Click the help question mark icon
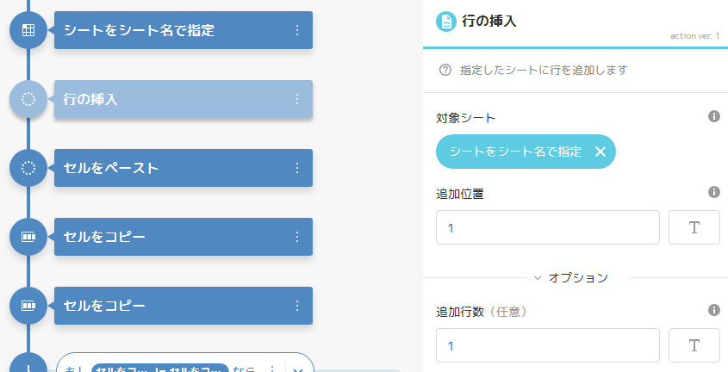This screenshot has height=372, width=728. coord(445,70)
